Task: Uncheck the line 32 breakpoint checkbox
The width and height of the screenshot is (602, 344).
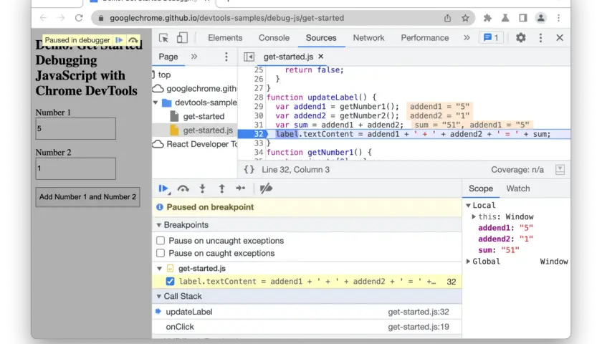Action: click(170, 282)
